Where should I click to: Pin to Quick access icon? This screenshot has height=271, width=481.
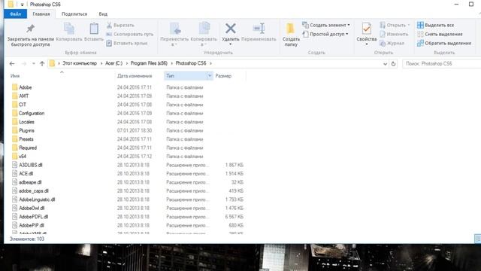[x=30, y=29]
